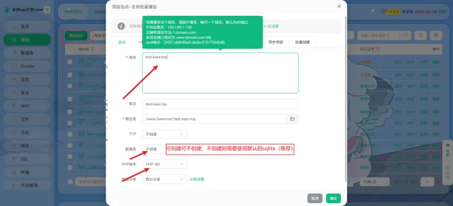Switch to the 批量创建 tab
The image size is (453, 206).
[x=302, y=42]
